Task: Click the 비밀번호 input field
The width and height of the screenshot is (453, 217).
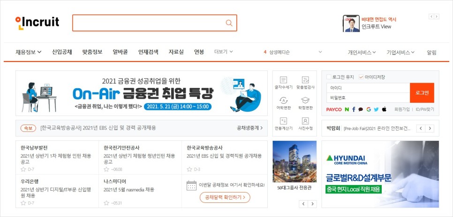Action: [x=368, y=98]
